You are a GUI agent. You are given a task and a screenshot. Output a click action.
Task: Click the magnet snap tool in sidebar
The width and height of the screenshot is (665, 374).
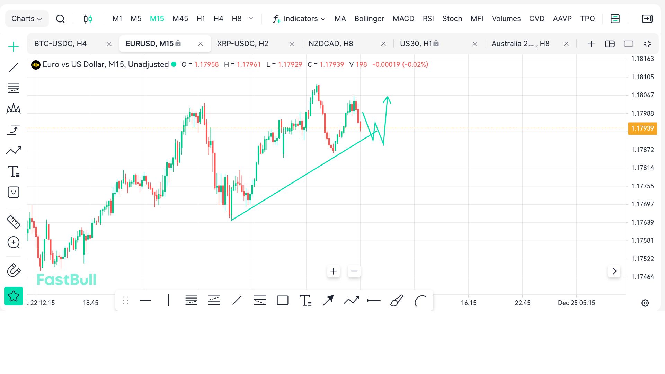click(x=14, y=270)
